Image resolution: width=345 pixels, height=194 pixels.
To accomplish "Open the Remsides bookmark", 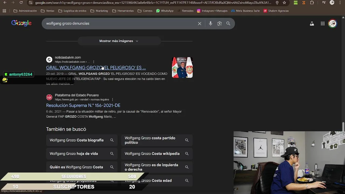I will tap(185, 11).
